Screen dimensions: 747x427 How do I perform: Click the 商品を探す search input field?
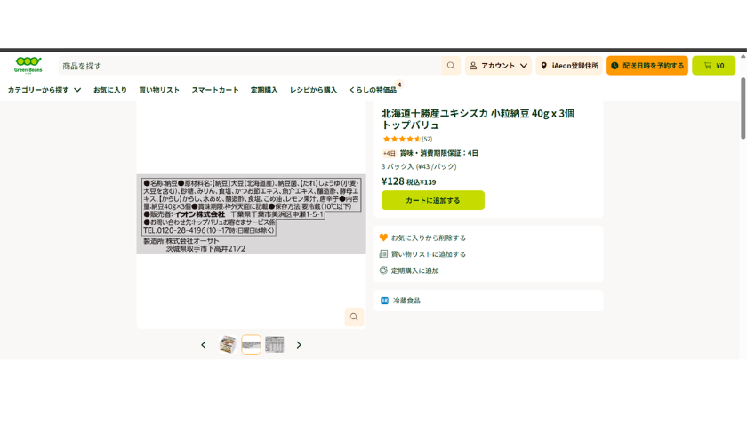coord(250,66)
